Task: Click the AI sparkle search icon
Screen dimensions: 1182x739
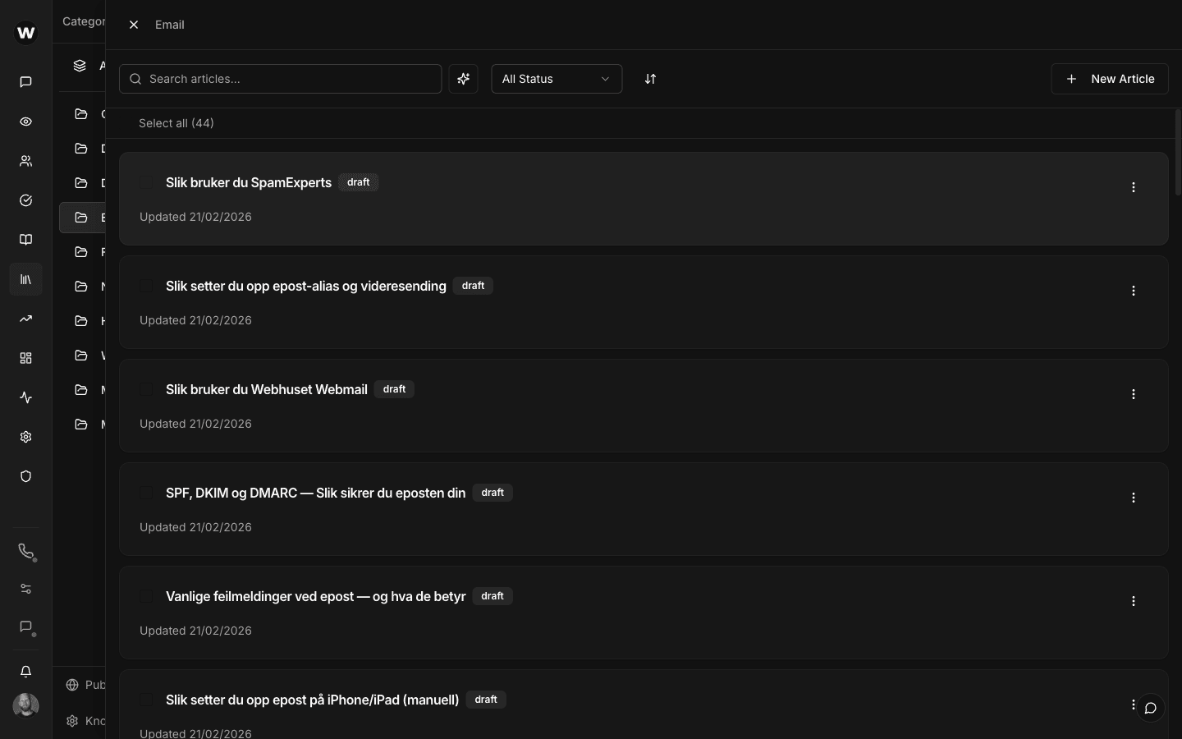Action: [x=464, y=79]
